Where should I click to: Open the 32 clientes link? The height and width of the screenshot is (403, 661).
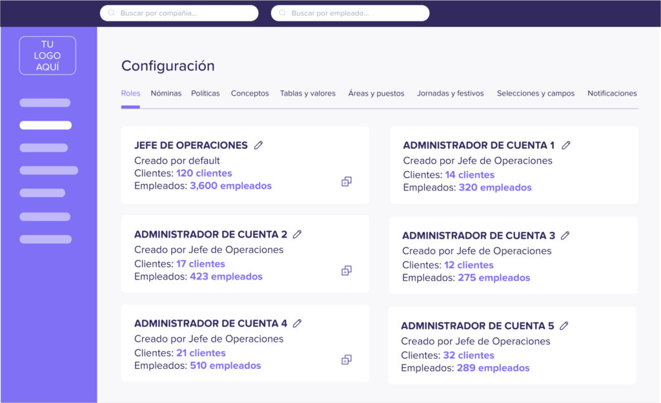point(469,355)
